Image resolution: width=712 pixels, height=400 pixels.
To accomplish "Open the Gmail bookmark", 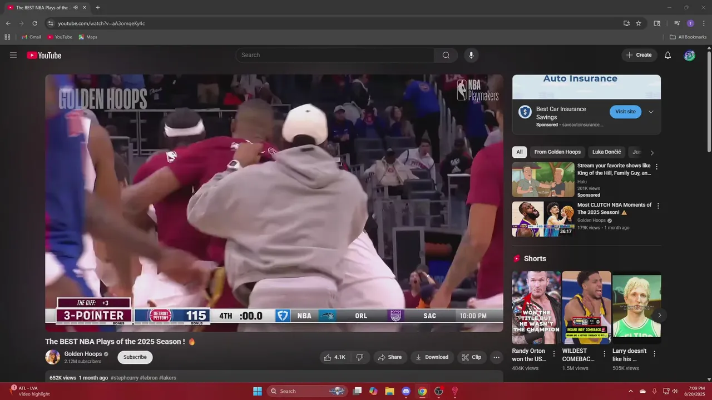I will (31, 37).
